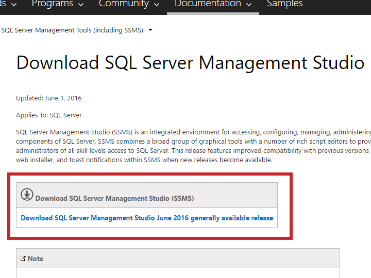Select the Documentation tab
Screen dimensions: 371x278
[208, 4]
